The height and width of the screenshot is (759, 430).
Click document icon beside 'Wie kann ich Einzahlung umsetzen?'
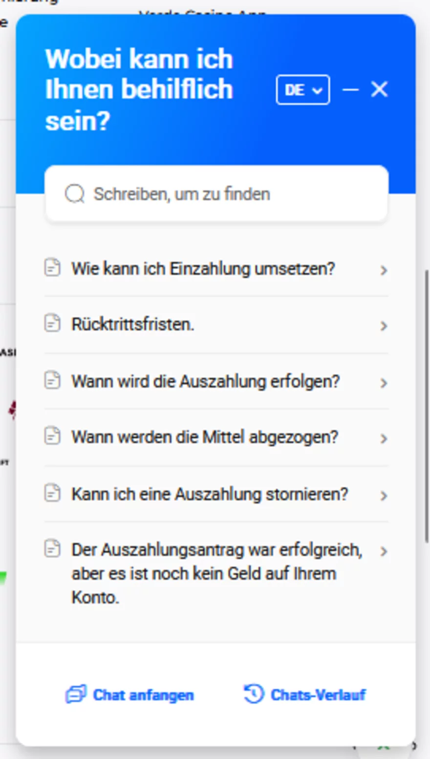tap(52, 268)
